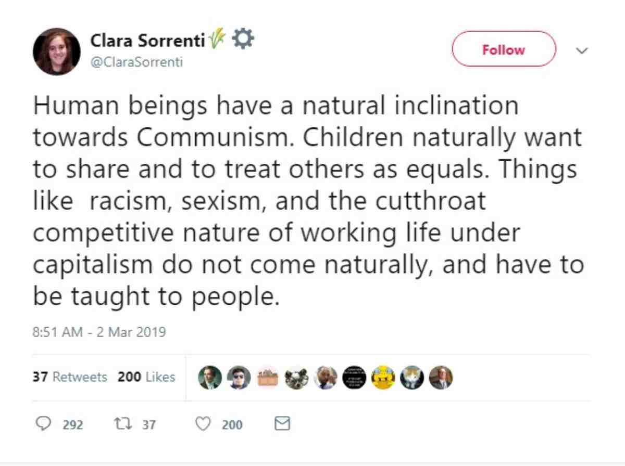
Task: Open Clara Sorrenti's profile picture
Action: click(56, 51)
